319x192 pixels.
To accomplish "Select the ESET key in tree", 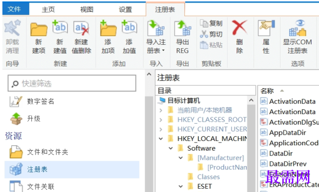I will (x=204, y=186).
